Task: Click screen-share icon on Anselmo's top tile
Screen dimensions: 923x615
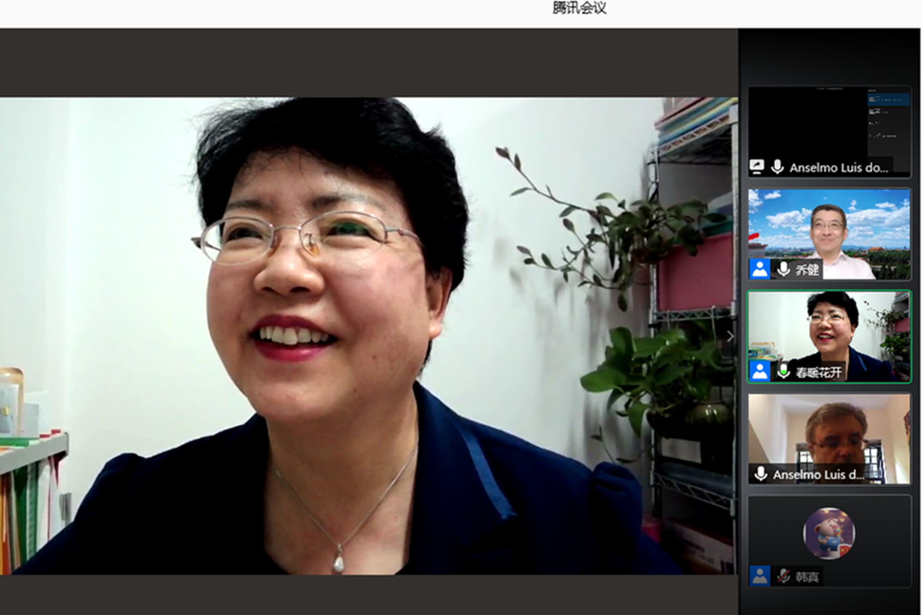Action: click(757, 166)
